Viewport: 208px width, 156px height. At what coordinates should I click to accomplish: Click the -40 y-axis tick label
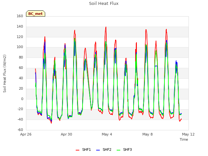pos(20,119)
